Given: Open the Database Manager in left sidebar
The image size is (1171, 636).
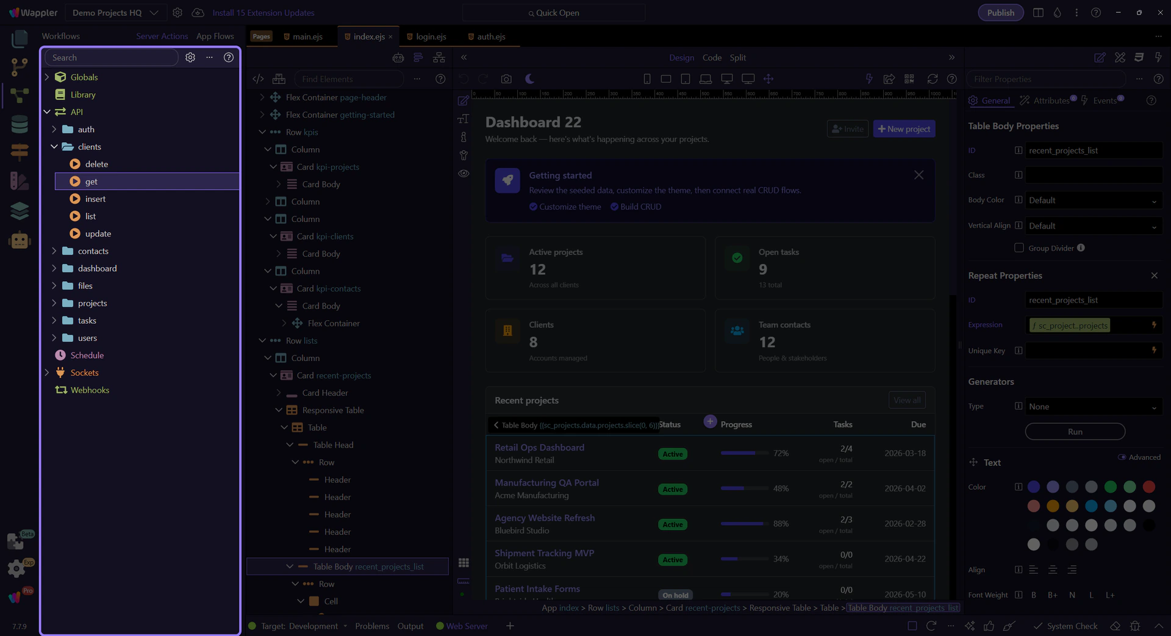Looking at the screenshot, I should (20, 124).
